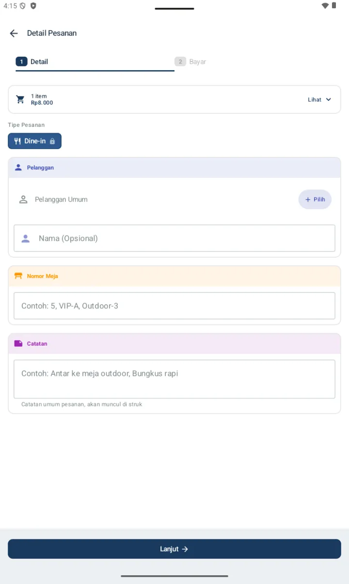Screen dimensions: 349x584
Task: Click the person icon inside Nama field
Action: [26, 238]
